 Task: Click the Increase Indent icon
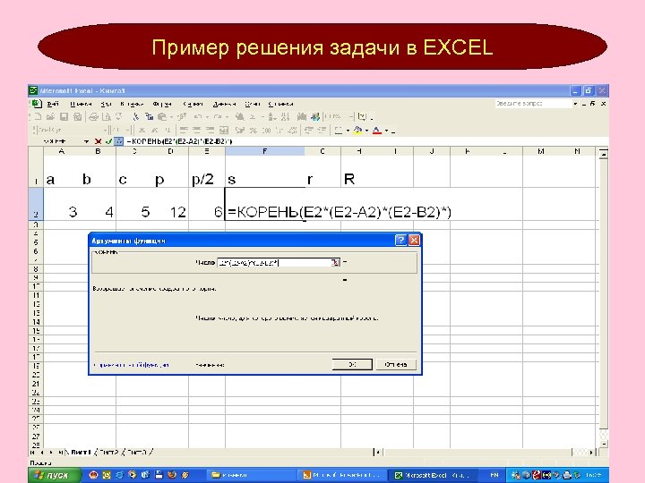(x=322, y=131)
